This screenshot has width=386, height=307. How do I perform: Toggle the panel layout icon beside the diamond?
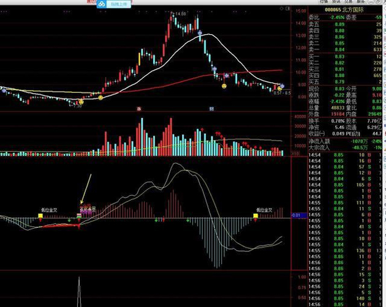click(x=287, y=9)
